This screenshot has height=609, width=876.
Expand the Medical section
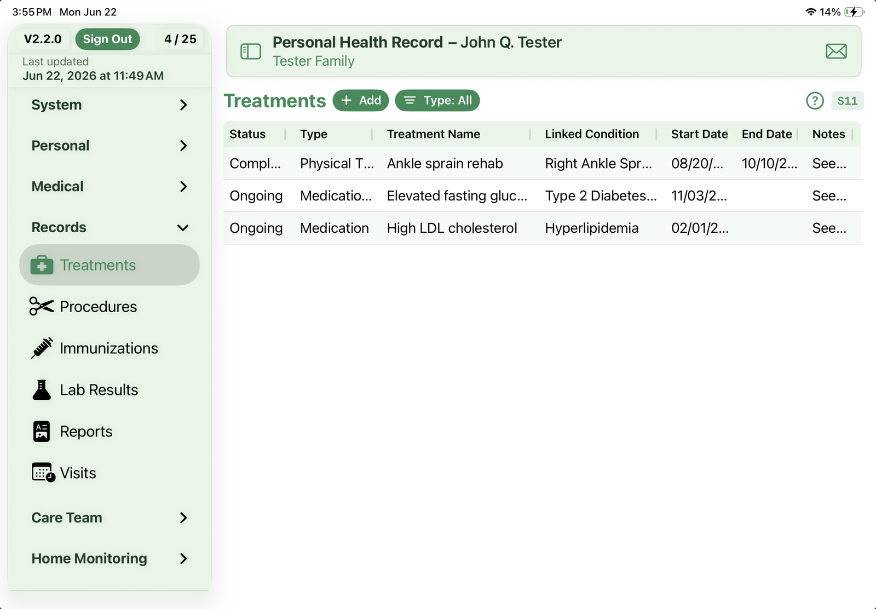[x=109, y=187]
